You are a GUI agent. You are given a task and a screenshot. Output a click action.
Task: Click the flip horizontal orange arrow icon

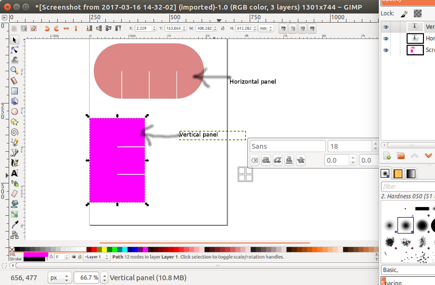tap(66, 28)
